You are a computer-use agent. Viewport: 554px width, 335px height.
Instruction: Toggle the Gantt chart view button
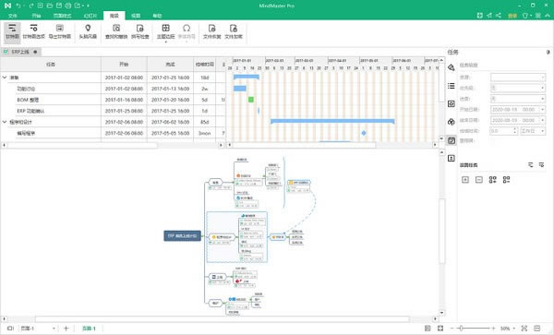pyautogui.click(x=12, y=31)
